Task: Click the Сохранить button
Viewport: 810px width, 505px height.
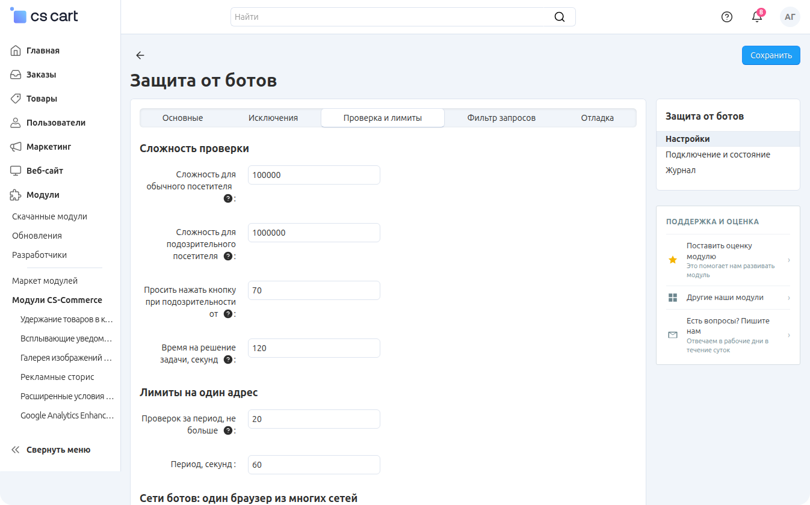Action: tap(771, 55)
